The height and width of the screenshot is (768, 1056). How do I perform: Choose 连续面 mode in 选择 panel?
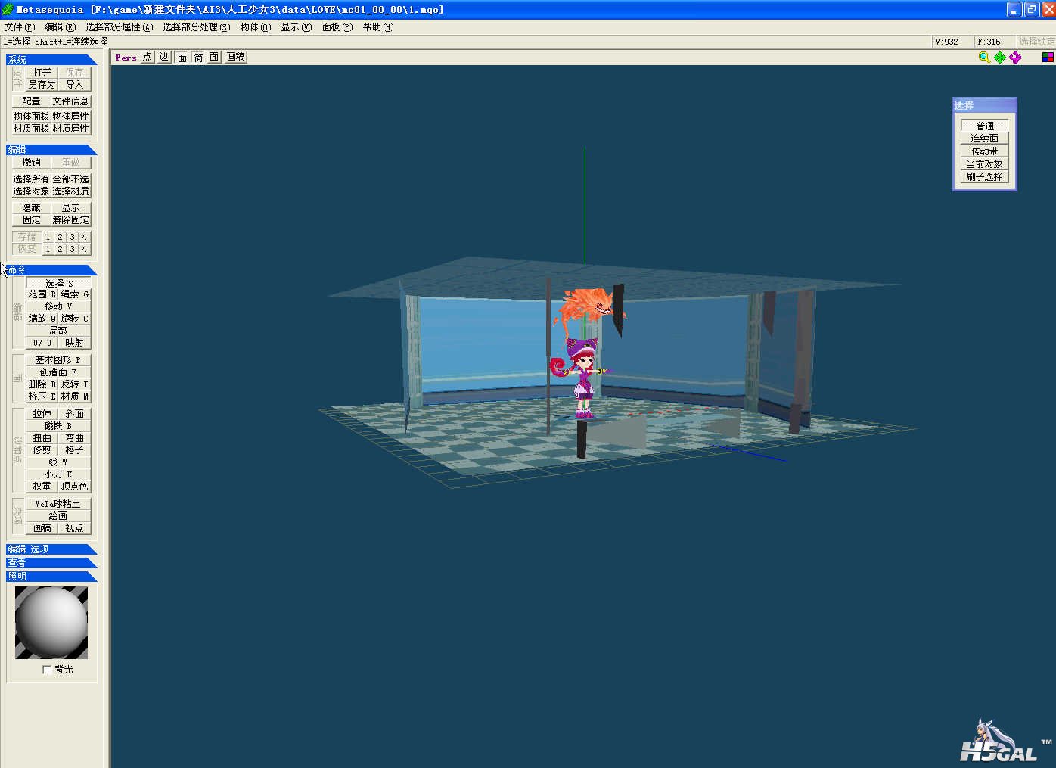[x=985, y=138]
